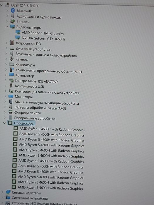
Task: Expand the Дисковые устройства category
Action: coord(6,48)
